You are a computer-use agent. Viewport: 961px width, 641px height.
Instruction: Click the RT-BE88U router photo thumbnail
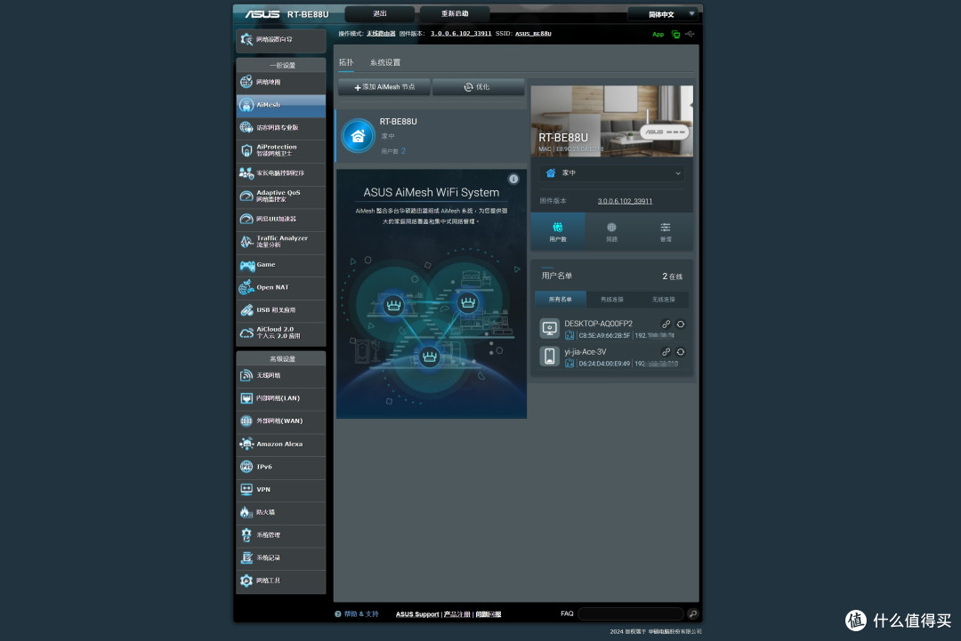point(611,121)
